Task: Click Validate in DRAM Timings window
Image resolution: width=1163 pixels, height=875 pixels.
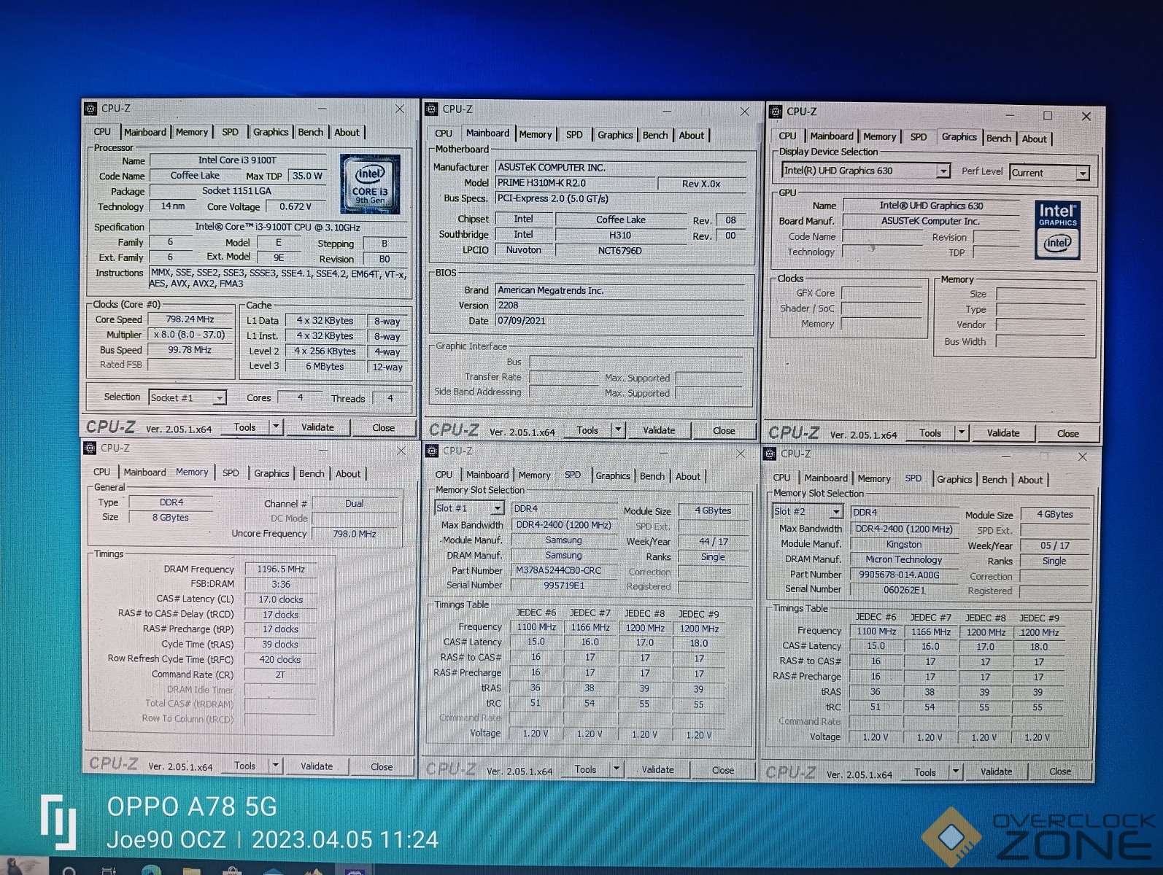Action: point(317,766)
